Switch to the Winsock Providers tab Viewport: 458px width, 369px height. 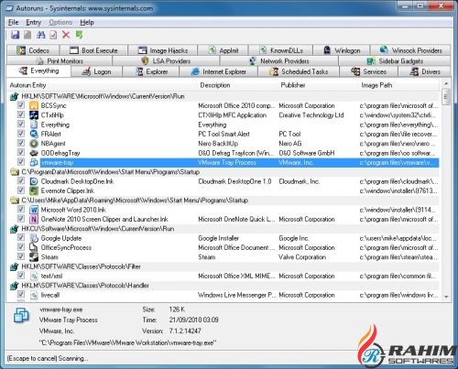pyautogui.click(x=410, y=50)
